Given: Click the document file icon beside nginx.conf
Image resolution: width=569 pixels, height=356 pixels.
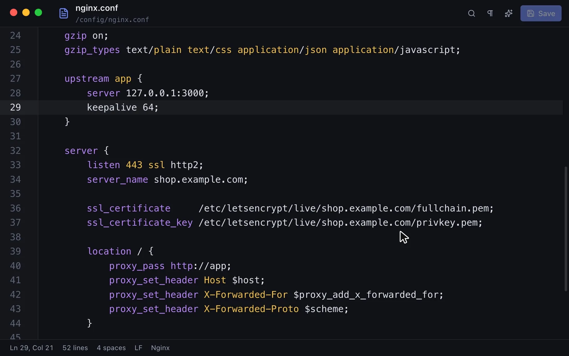Looking at the screenshot, I should click(x=64, y=13).
